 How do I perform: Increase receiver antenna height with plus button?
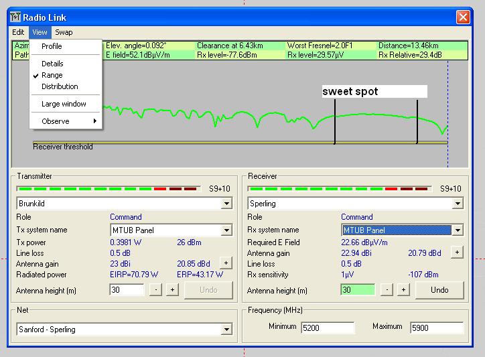pos(403,290)
